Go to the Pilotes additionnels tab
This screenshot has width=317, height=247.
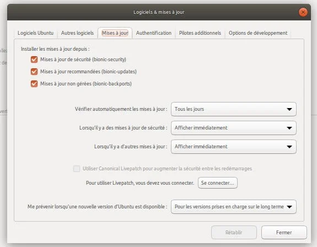coord(200,33)
